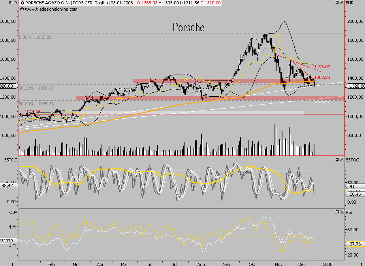The height and width of the screenshot is (266, 365).
Task: Click the 'Dez' month label on time axis
Action: point(302,264)
